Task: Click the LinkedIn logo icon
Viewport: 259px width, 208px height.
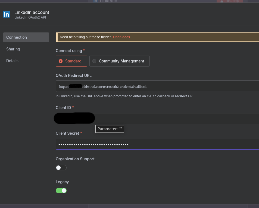Action: coord(7,14)
